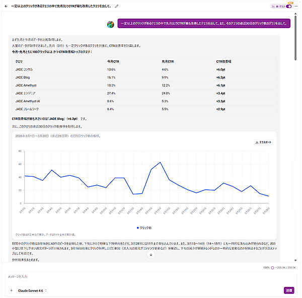The height and width of the screenshot is (298, 302).
Task: Click the pencil icon to edit chat title
Action: 117,6
